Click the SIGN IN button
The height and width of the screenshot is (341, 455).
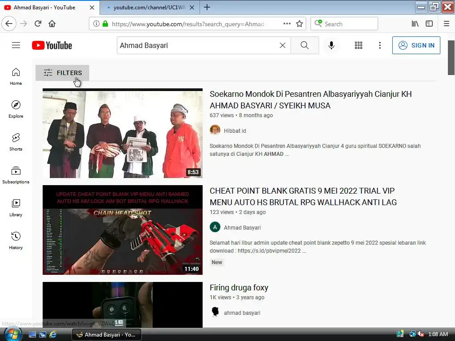tap(416, 45)
